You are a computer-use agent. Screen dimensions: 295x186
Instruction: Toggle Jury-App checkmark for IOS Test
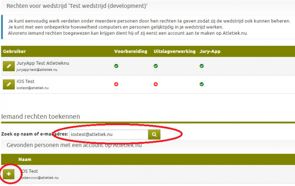[x=202, y=84]
